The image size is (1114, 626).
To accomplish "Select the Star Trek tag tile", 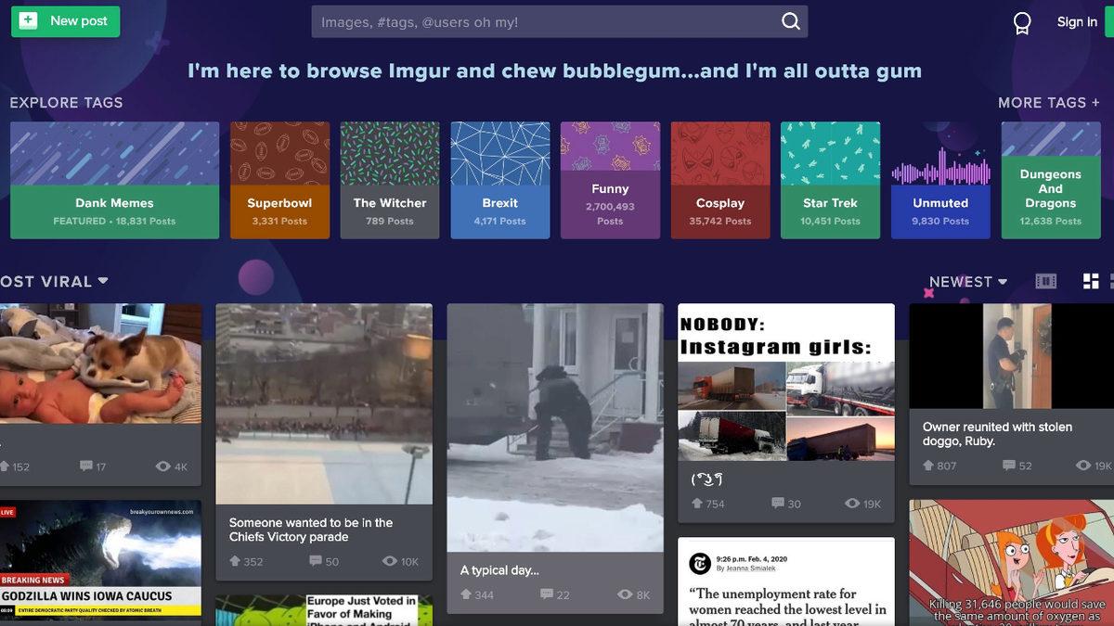I will tap(830, 180).
